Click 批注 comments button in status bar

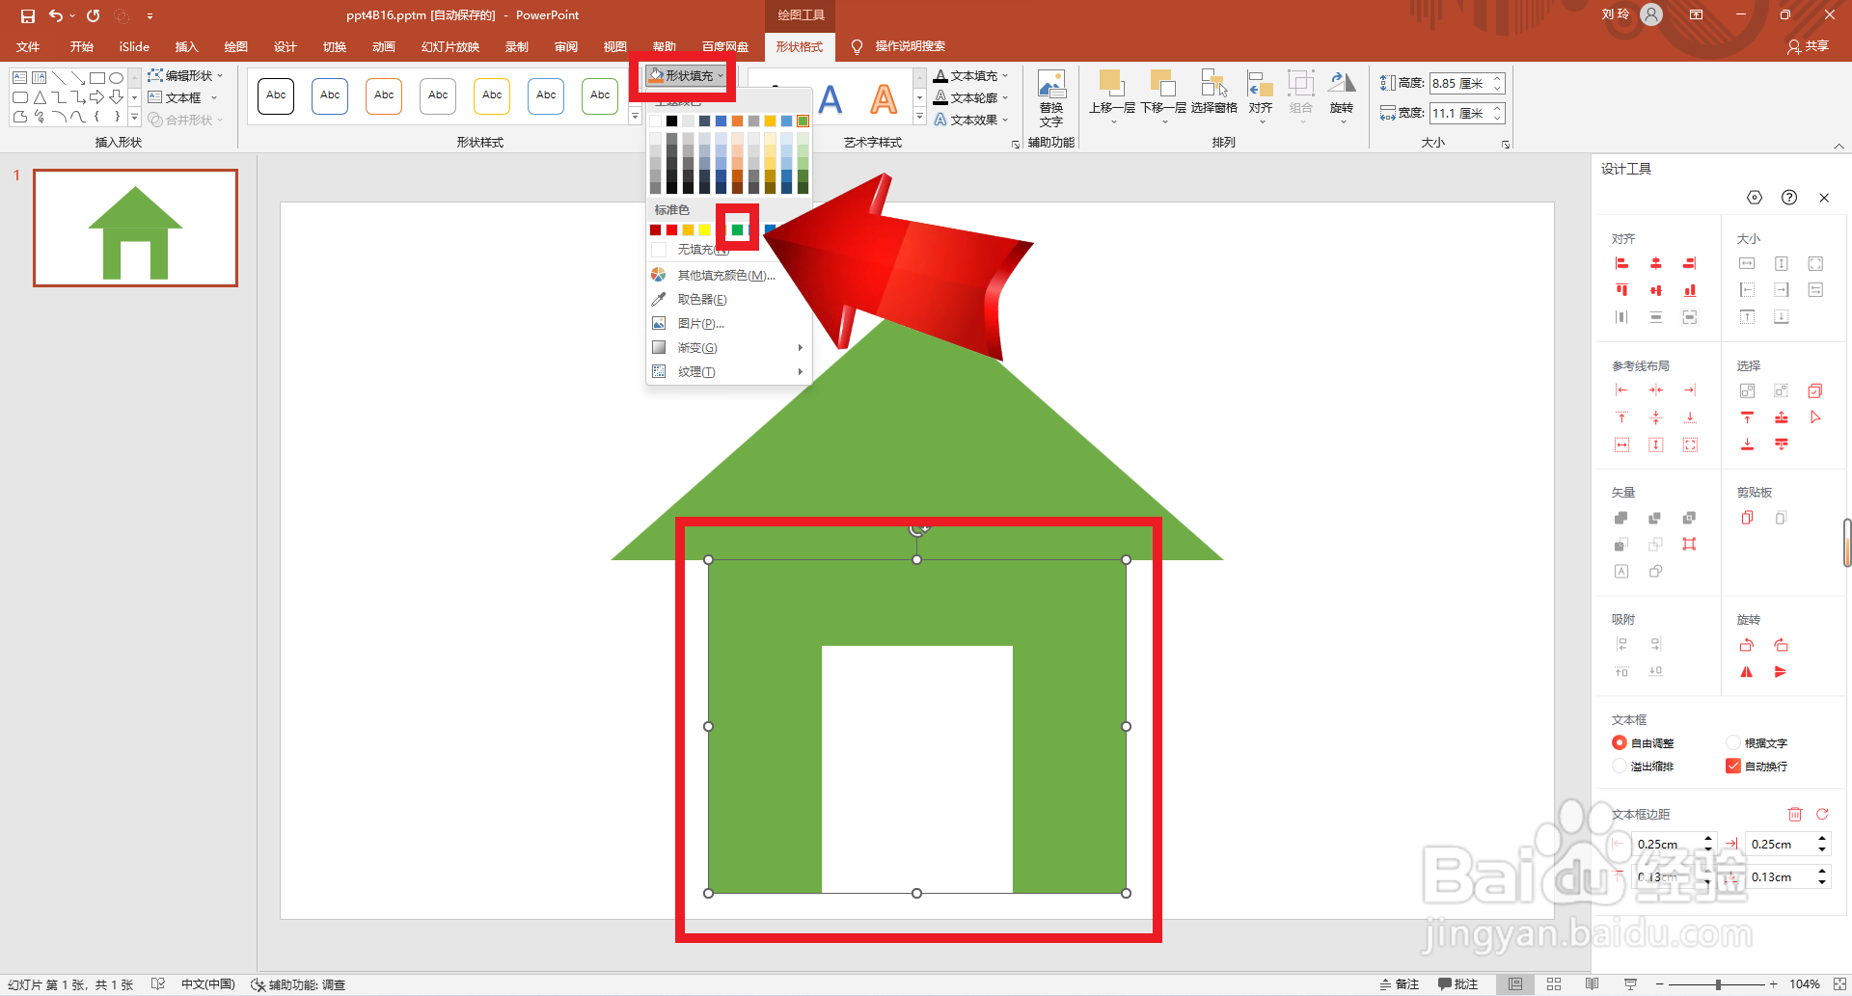tap(1457, 984)
